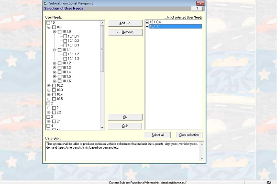The width and height of the screenshot is (277, 184).
Task: Select the 10.1.0.4 row in selected list
Action: [176, 22]
